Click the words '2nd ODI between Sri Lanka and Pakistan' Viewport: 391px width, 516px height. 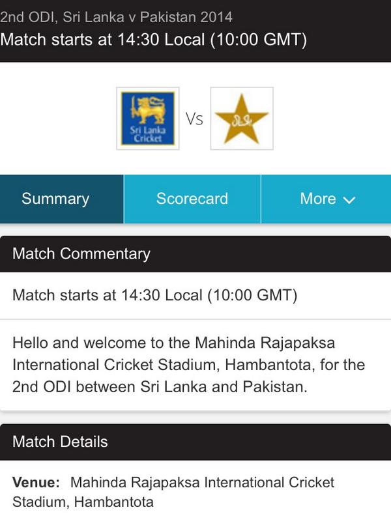(160, 386)
